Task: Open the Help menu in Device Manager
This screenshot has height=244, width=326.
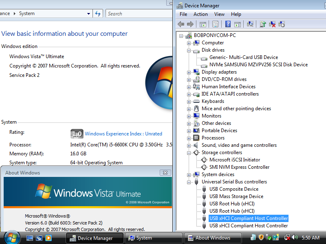Action: 236,14
